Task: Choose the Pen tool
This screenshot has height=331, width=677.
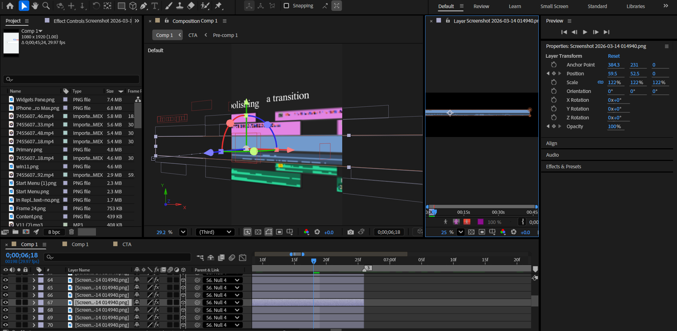Action: coord(144,6)
